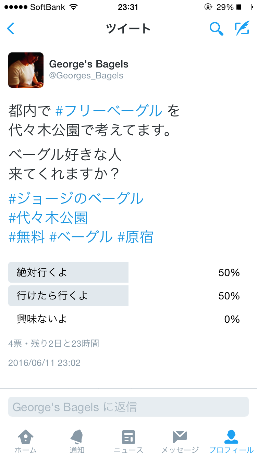Tap George's Bagels profile avatar
Screen dimensions: 257x457
click(x=26, y=70)
